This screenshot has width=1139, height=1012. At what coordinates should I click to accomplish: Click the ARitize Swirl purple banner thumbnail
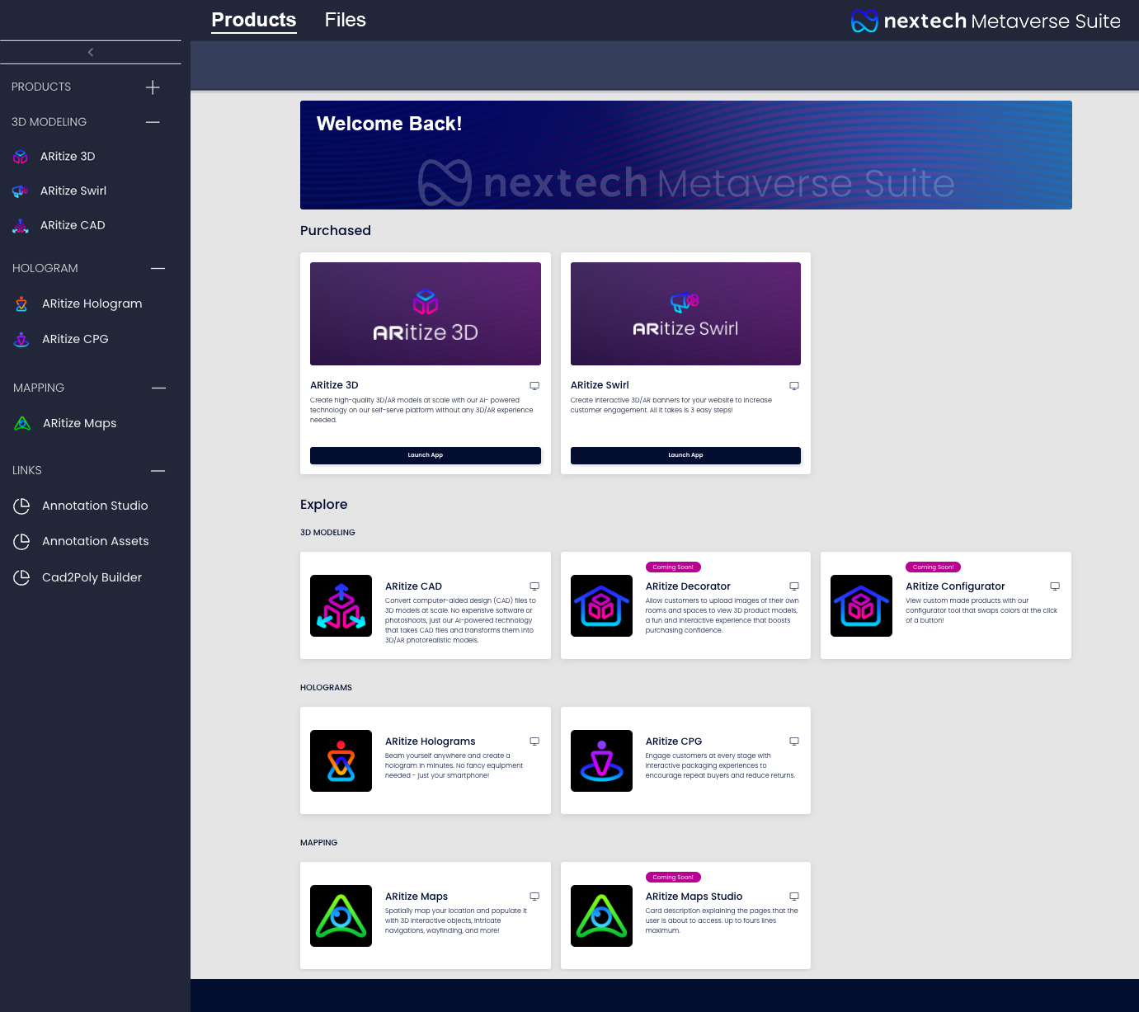685,313
